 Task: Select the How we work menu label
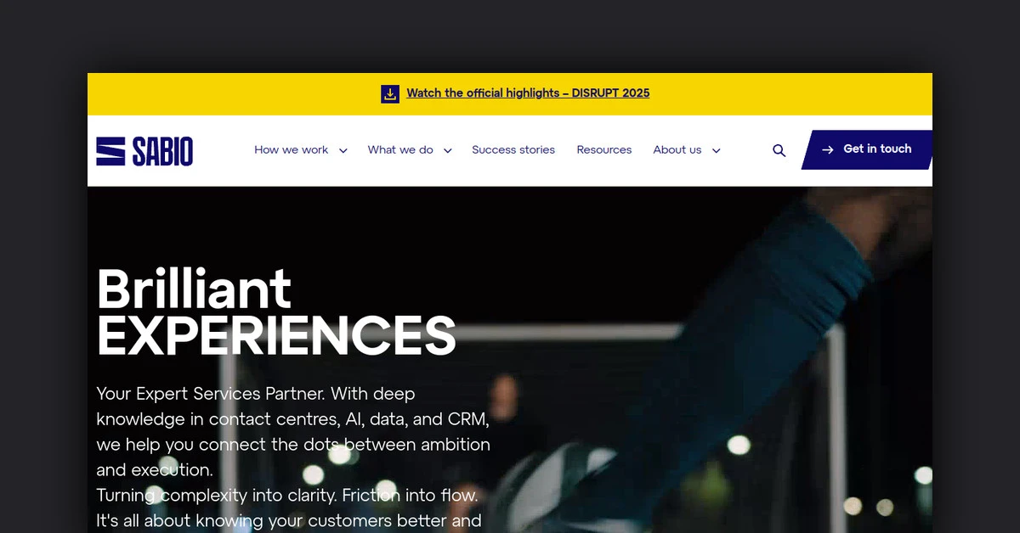[292, 150]
